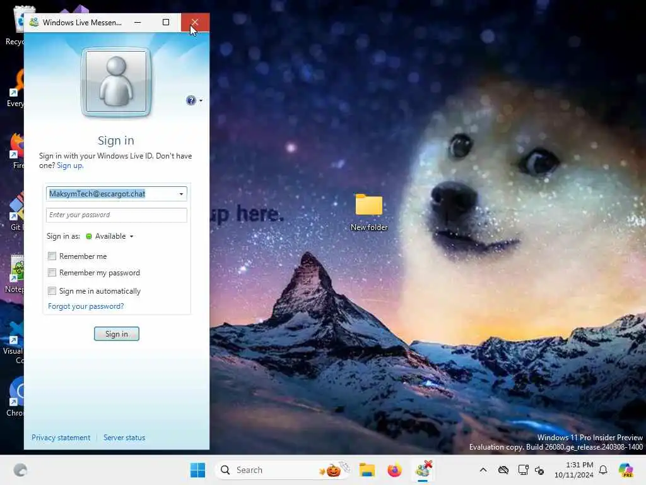
Task: Check Sign me in automatically
Action: click(x=52, y=291)
